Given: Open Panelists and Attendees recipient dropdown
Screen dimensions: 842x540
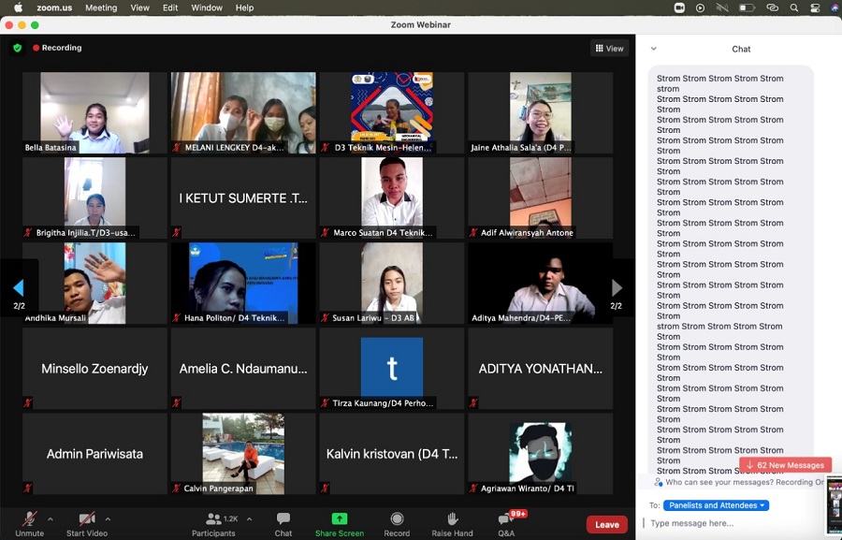Looking at the screenshot, I should [x=716, y=505].
